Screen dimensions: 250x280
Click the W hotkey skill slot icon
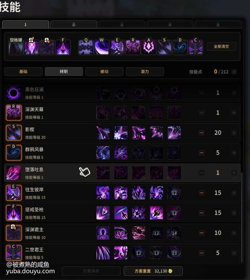[x=101, y=47]
